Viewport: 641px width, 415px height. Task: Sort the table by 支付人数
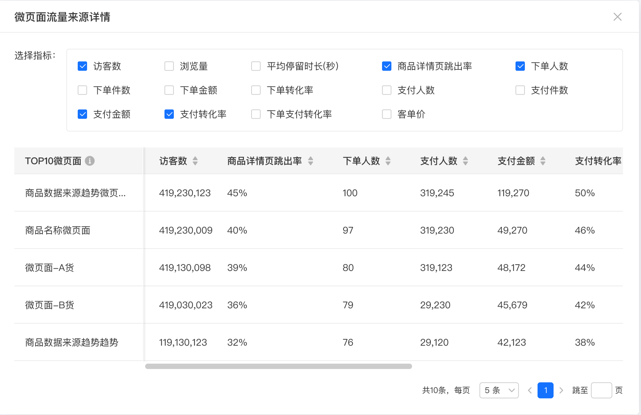click(x=465, y=161)
